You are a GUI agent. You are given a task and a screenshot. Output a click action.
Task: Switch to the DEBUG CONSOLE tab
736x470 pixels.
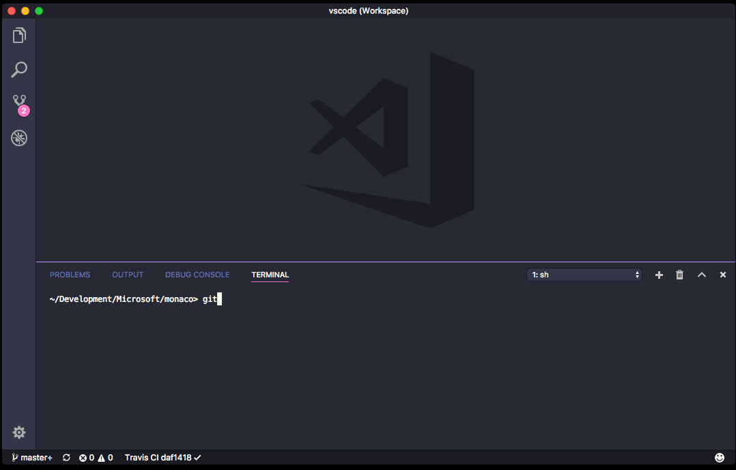tap(197, 275)
